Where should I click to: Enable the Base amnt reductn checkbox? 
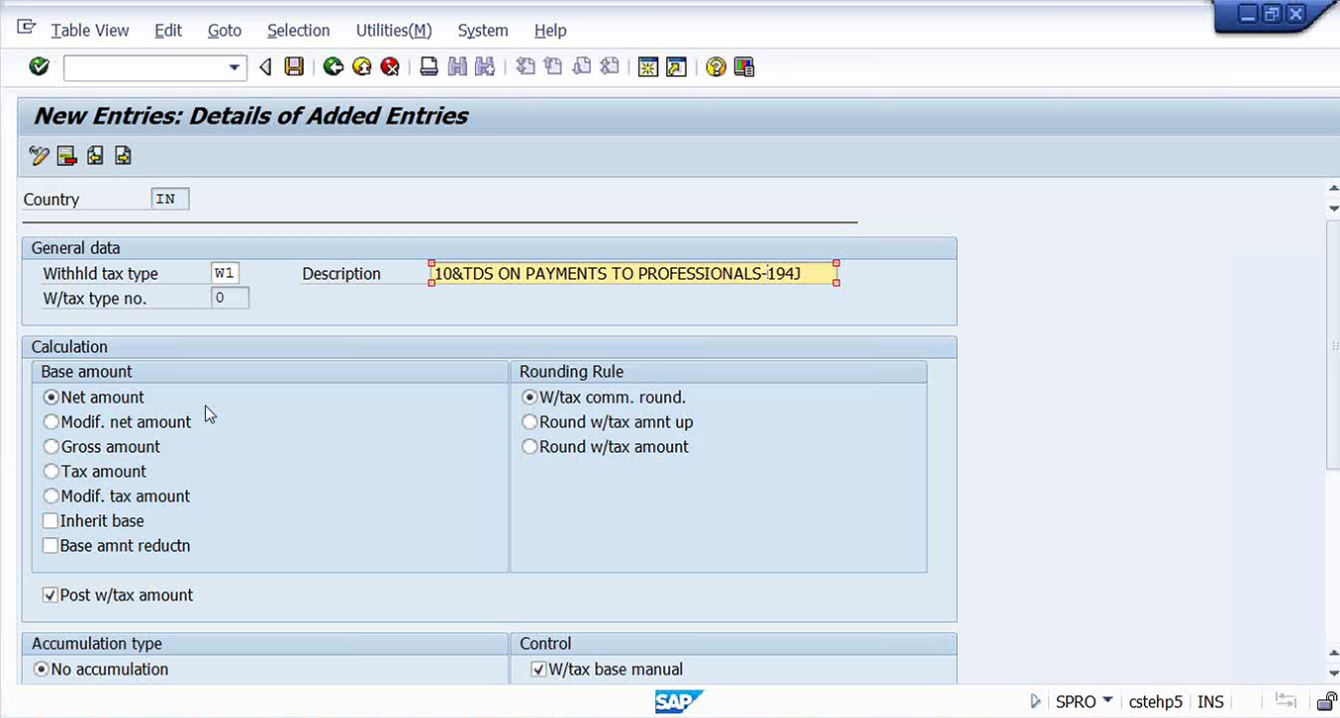50,546
